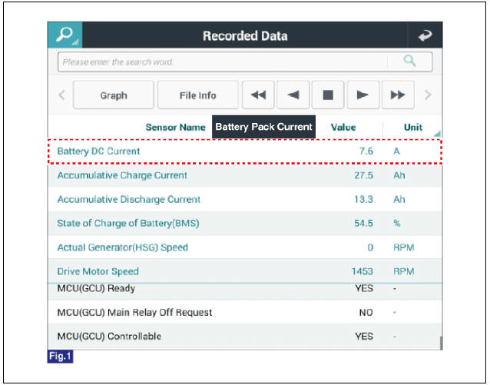Select MCU(GCU) Main Relay Off Request

point(245,312)
